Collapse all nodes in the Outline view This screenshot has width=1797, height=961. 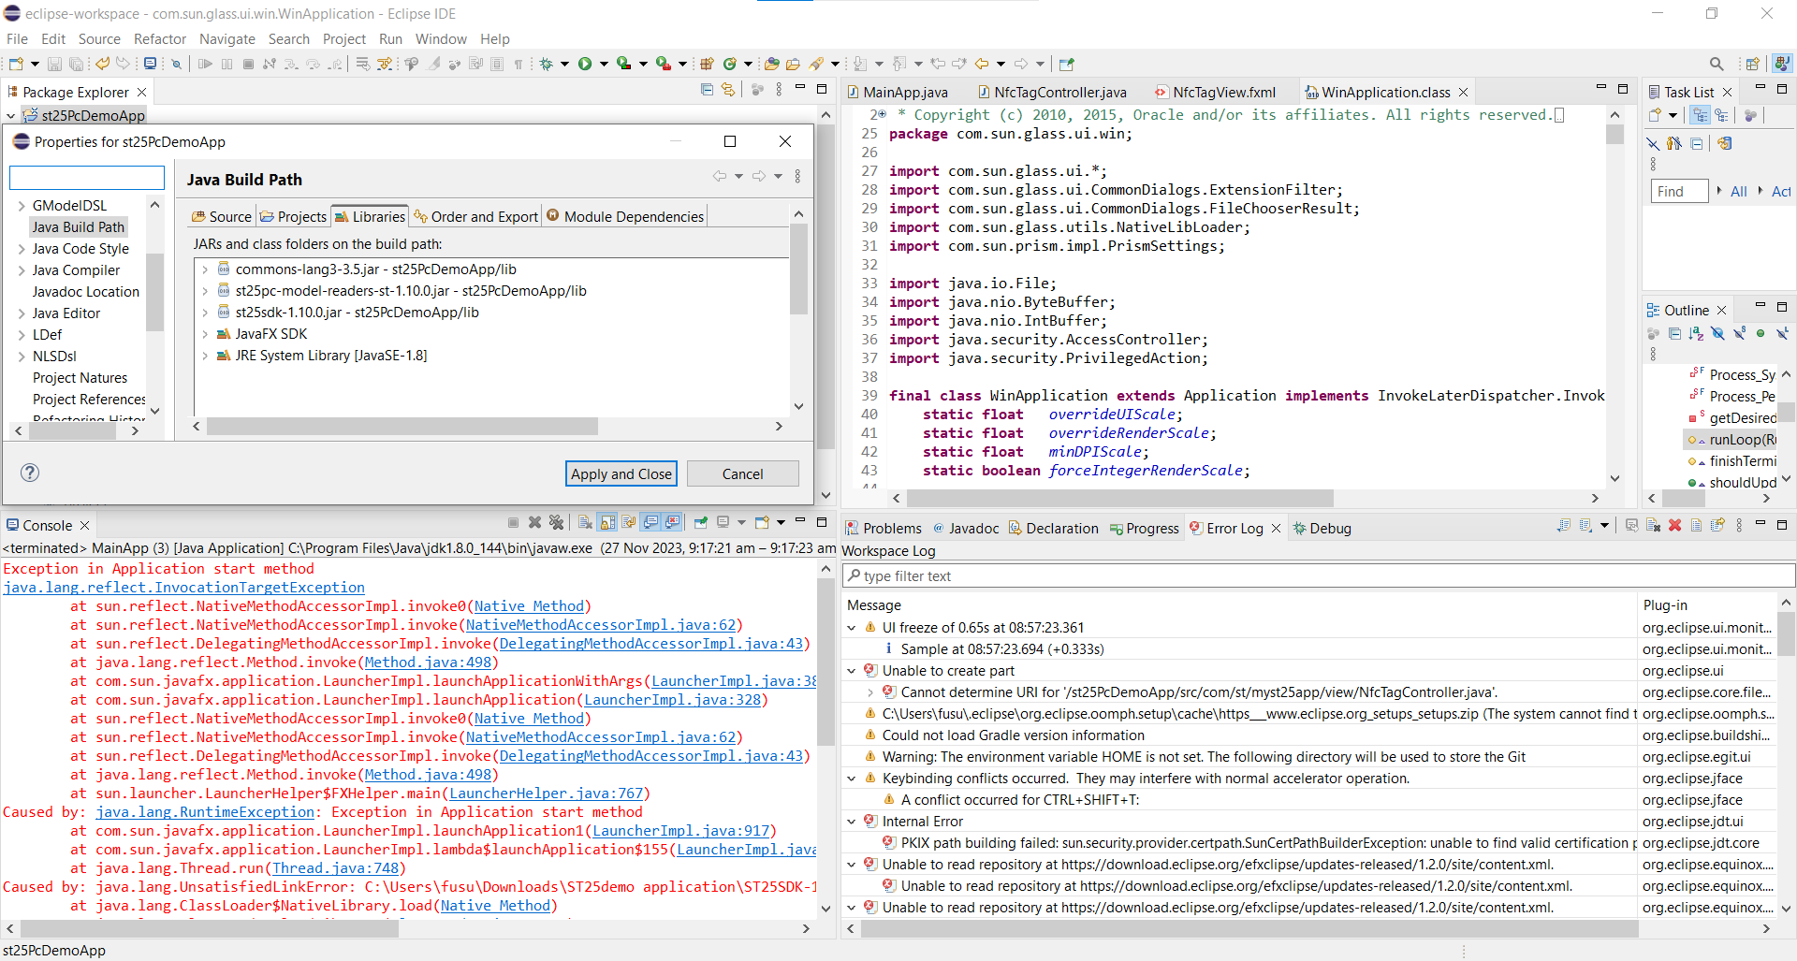pos(1674,334)
